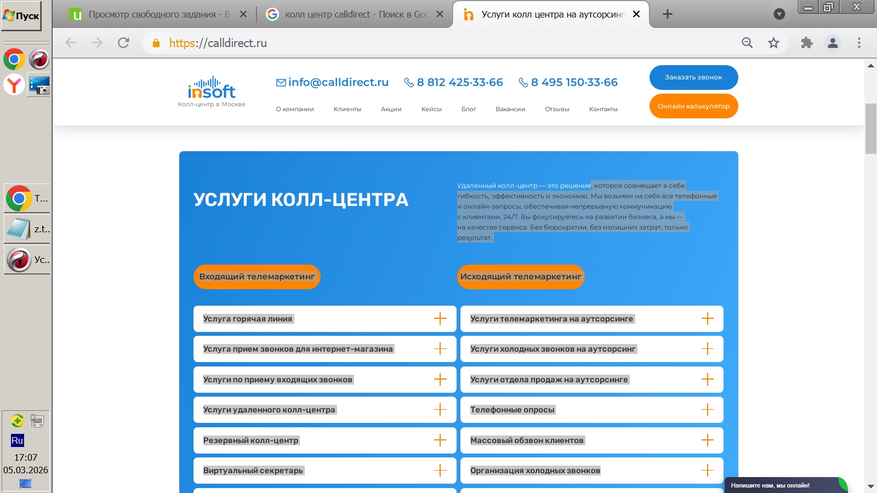Image resolution: width=877 pixels, height=493 pixels.
Task: Open the tab search dropdown arrow
Action: point(779,14)
